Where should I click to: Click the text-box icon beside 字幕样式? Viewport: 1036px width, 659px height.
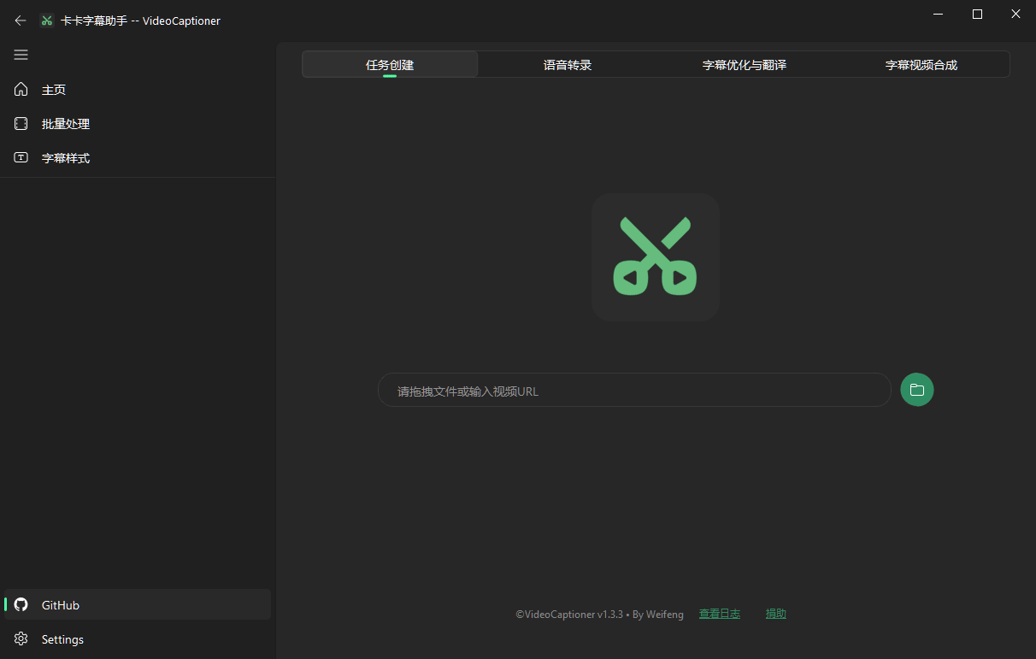pyautogui.click(x=21, y=158)
